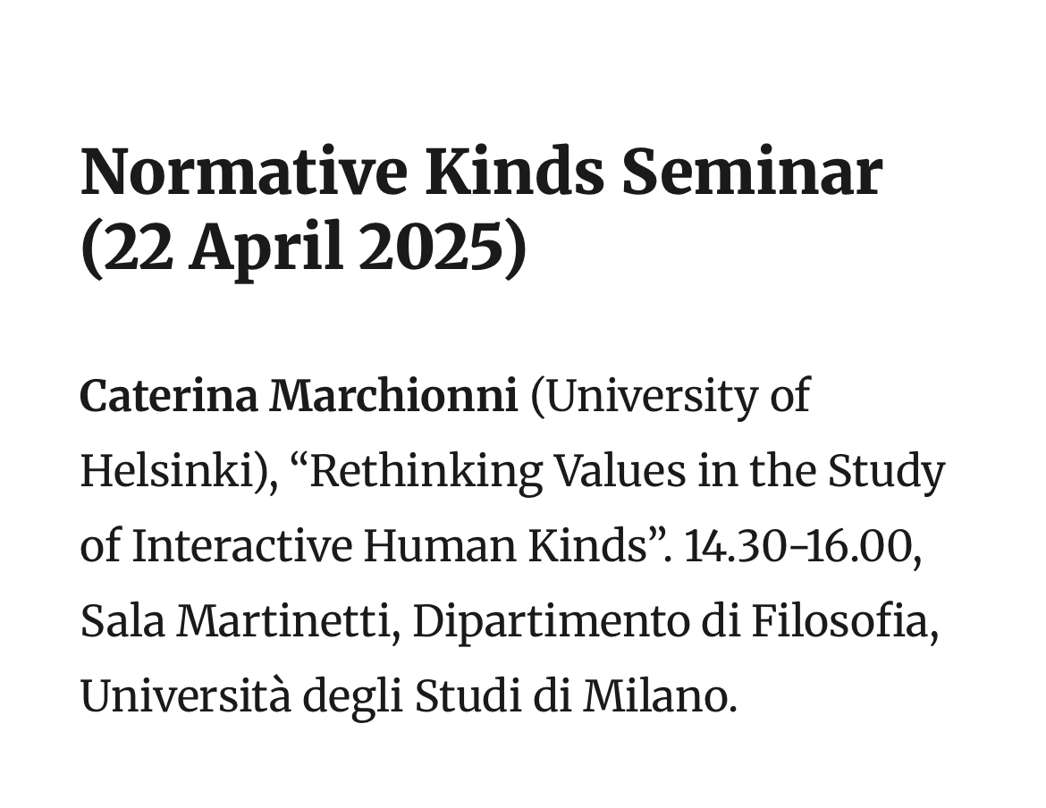Click the seminar time "14.30-16.00"

point(802,548)
